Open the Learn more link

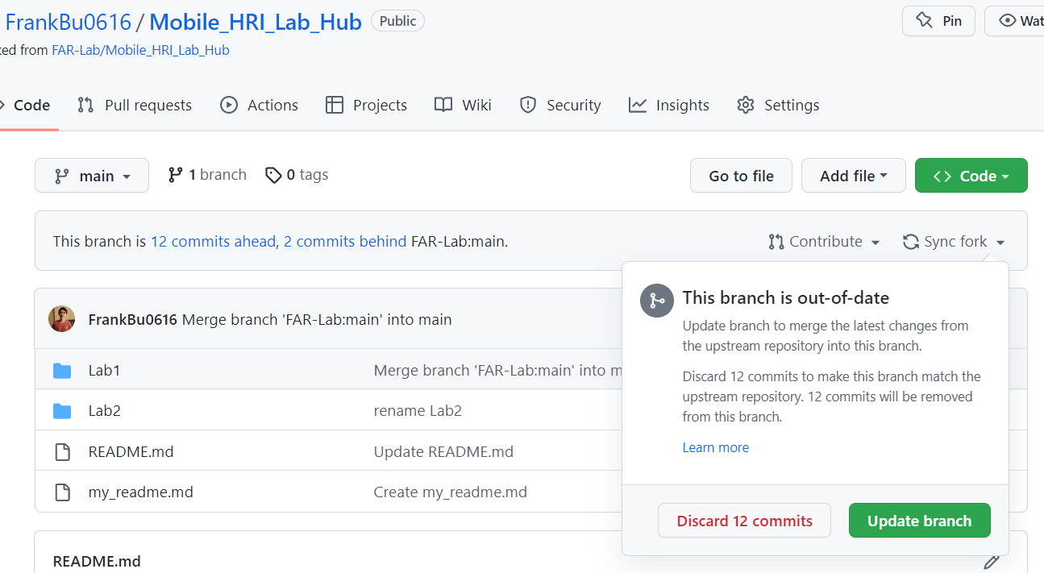click(715, 447)
